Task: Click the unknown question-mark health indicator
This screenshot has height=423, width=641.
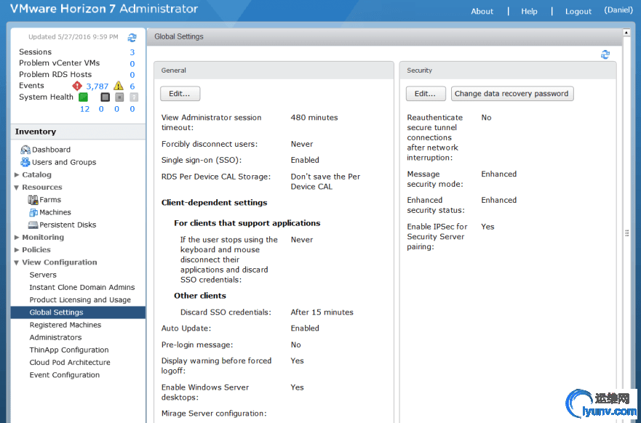Action: click(133, 97)
